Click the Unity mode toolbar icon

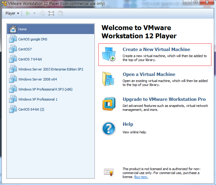(x=60, y=13)
